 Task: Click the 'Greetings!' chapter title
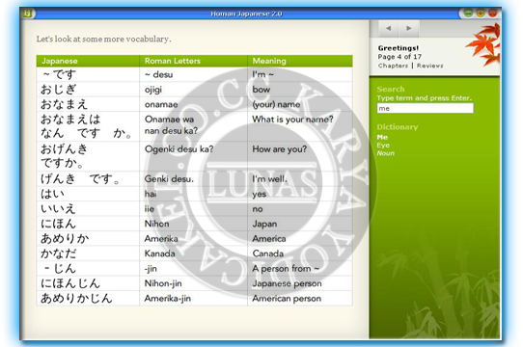click(399, 48)
